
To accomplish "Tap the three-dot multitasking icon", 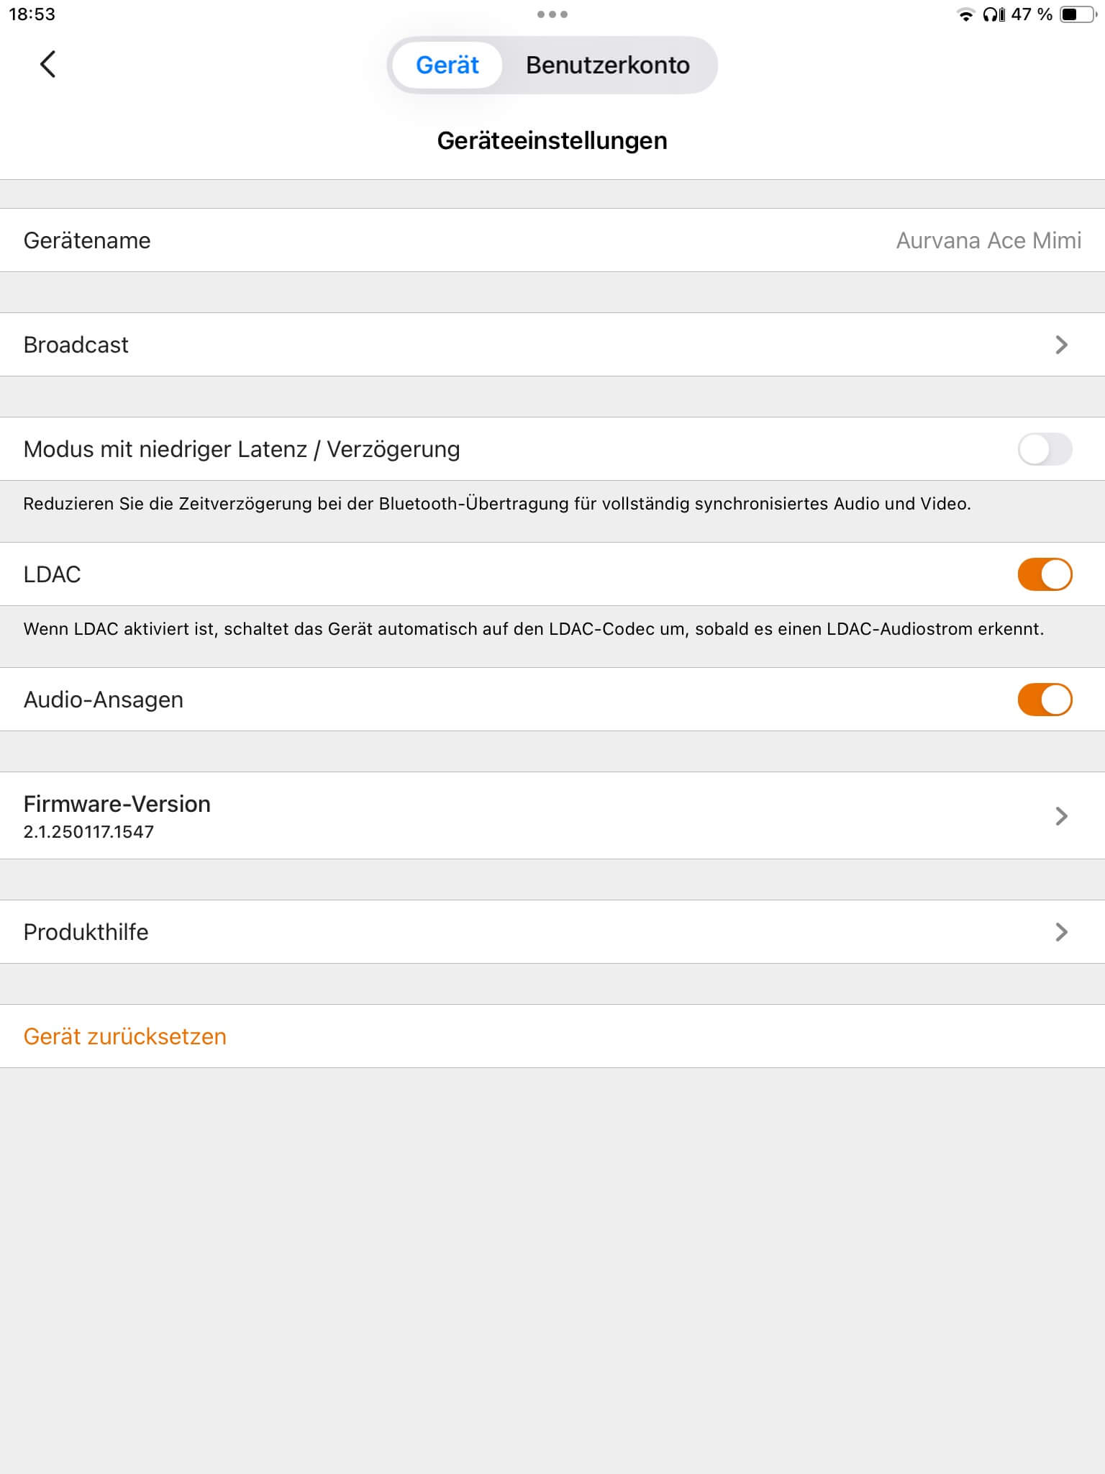I will (x=552, y=14).
